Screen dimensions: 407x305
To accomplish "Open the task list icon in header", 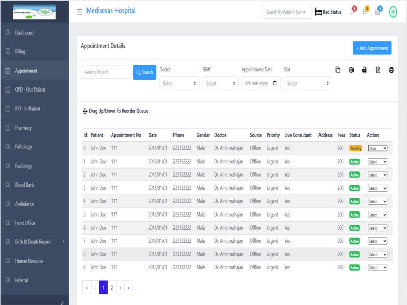I will [x=365, y=12].
